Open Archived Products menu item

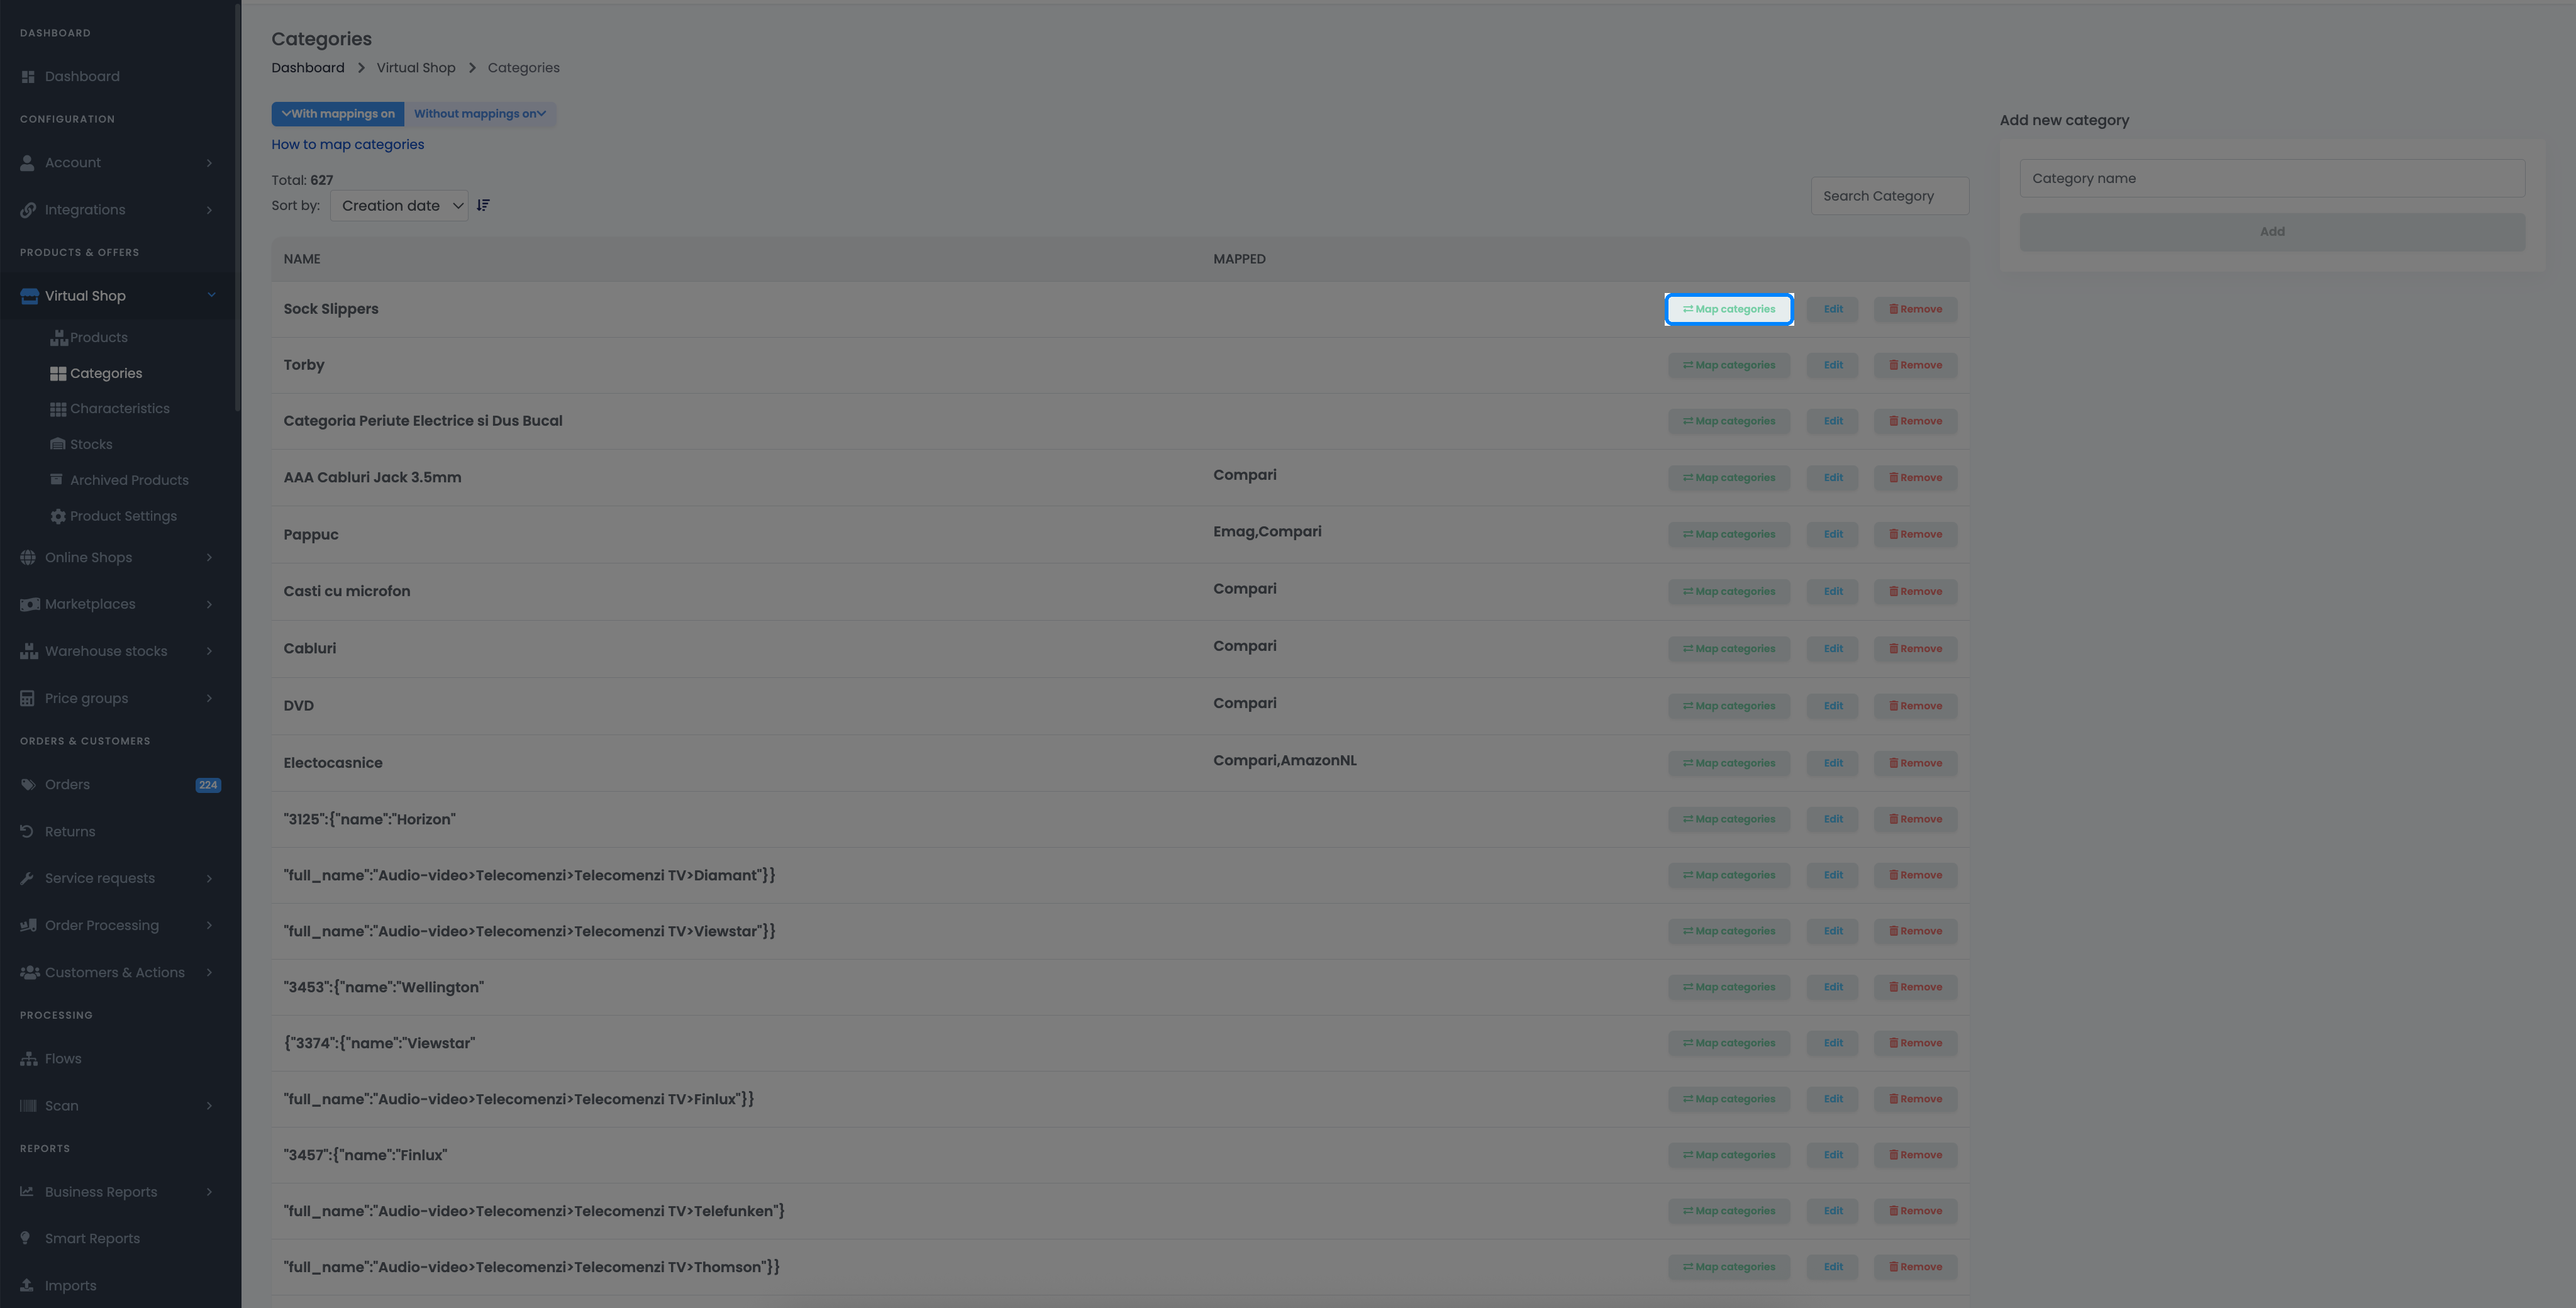click(129, 481)
